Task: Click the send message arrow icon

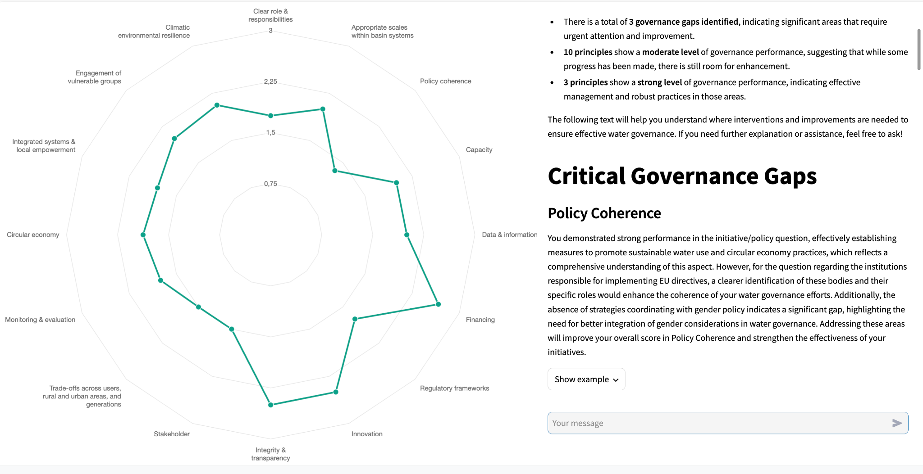Action: (896, 423)
